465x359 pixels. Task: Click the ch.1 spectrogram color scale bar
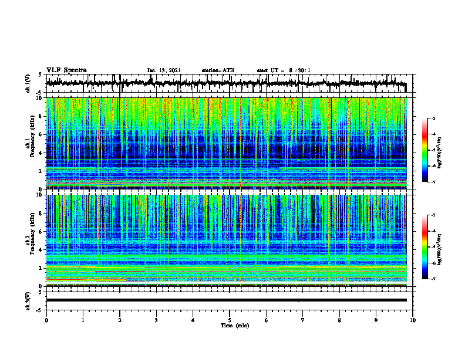tap(425, 150)
